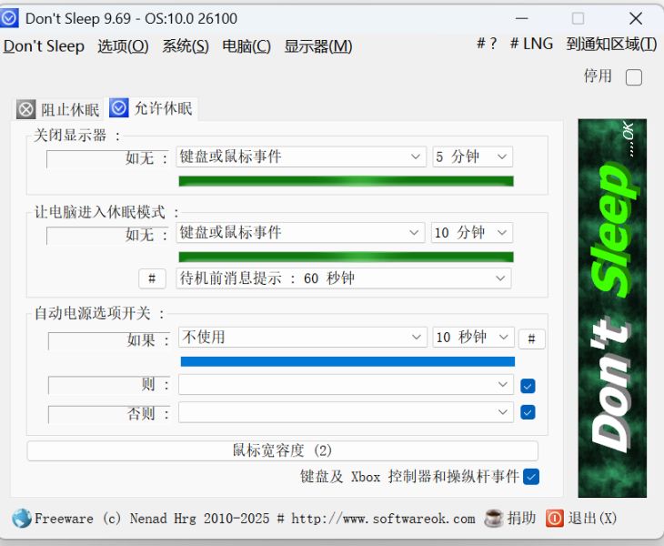Click the # button beside 待机前消息提示
This screenshot has height=546, width=664.
click(152, 278)
